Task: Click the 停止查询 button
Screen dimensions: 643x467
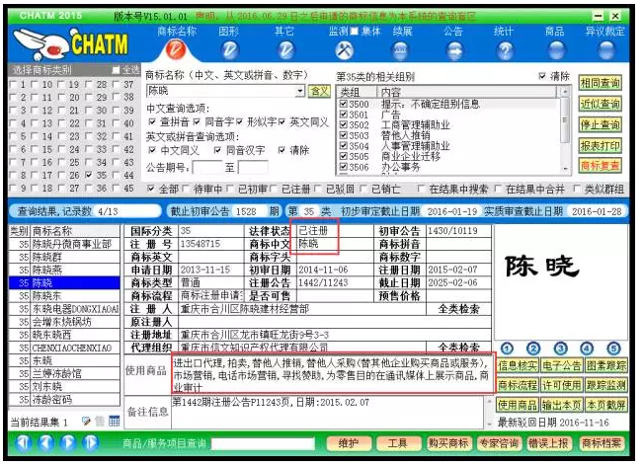Action: tap(600, 124)
